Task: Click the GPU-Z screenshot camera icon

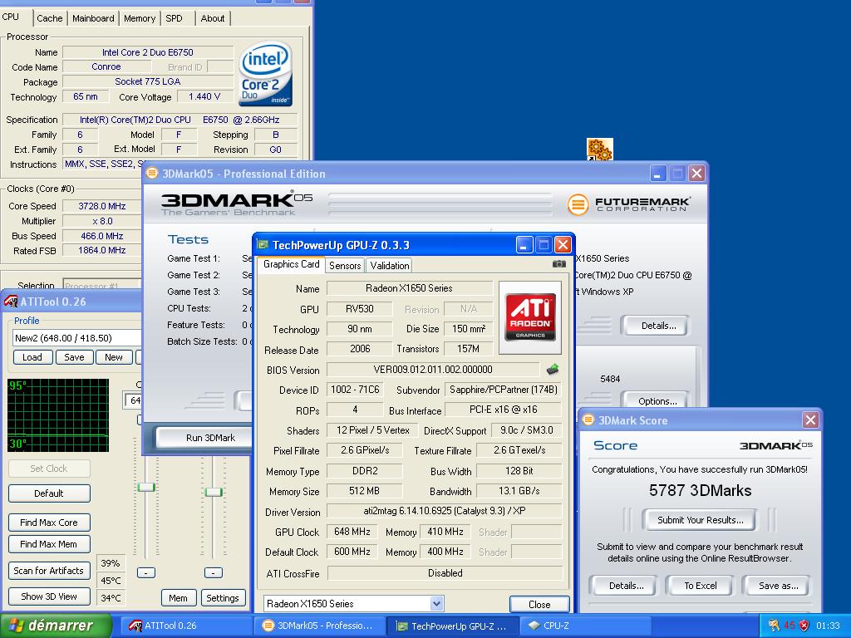Action: tap(558, 264)
